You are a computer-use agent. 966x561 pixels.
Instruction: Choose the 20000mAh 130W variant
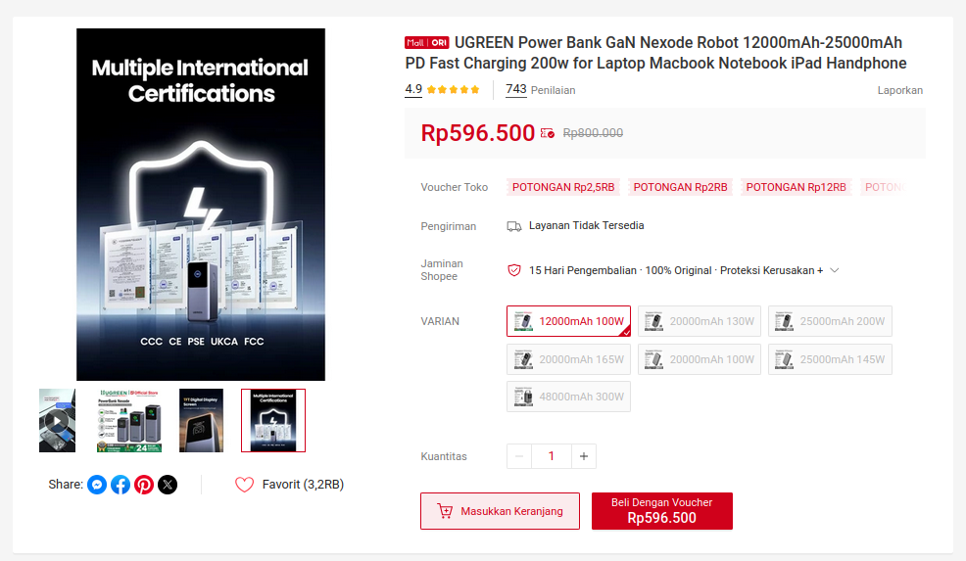[x=699, y=321]
